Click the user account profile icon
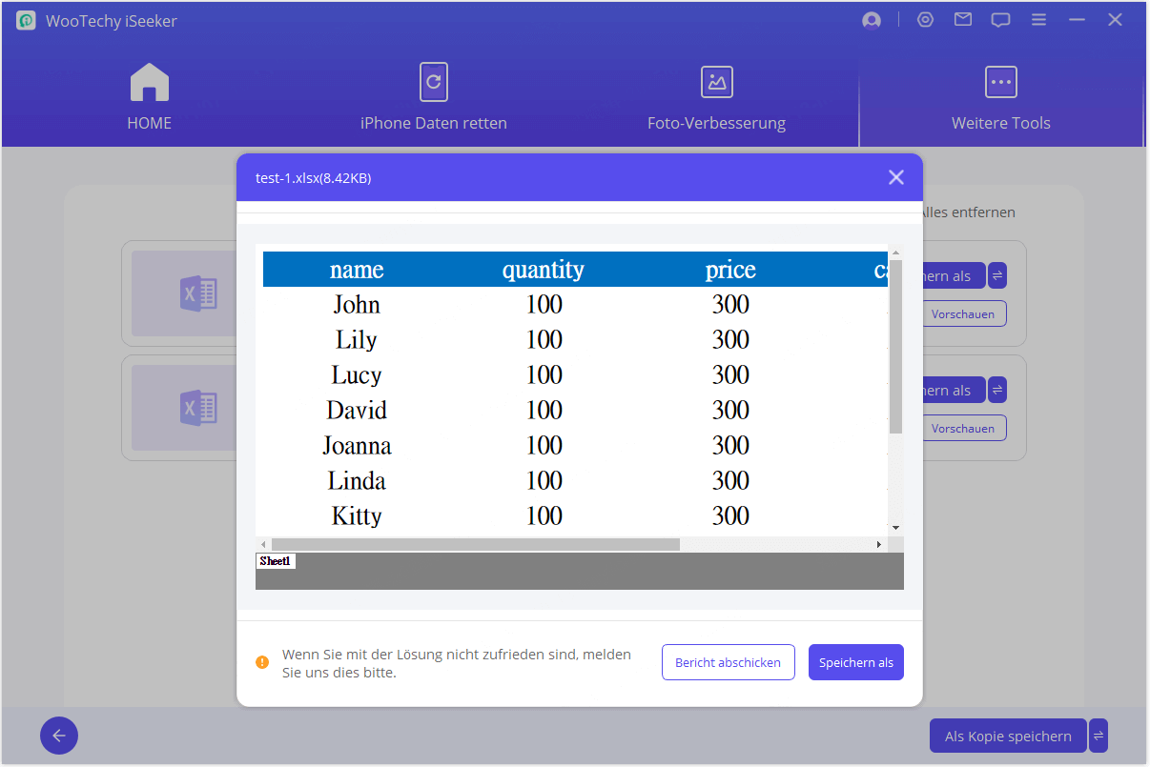Screen dimensions: 1150x767 [x=871, y=20]
